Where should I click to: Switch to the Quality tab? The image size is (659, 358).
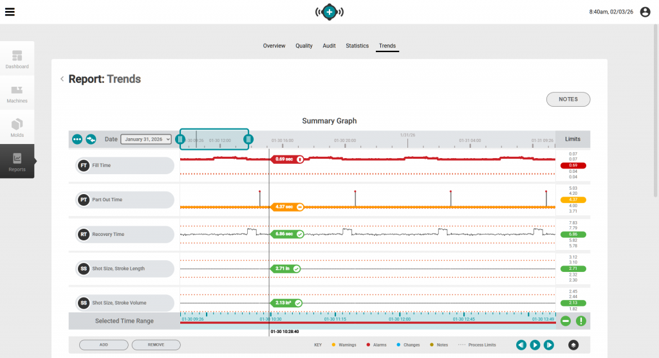[x=304, y=46]
